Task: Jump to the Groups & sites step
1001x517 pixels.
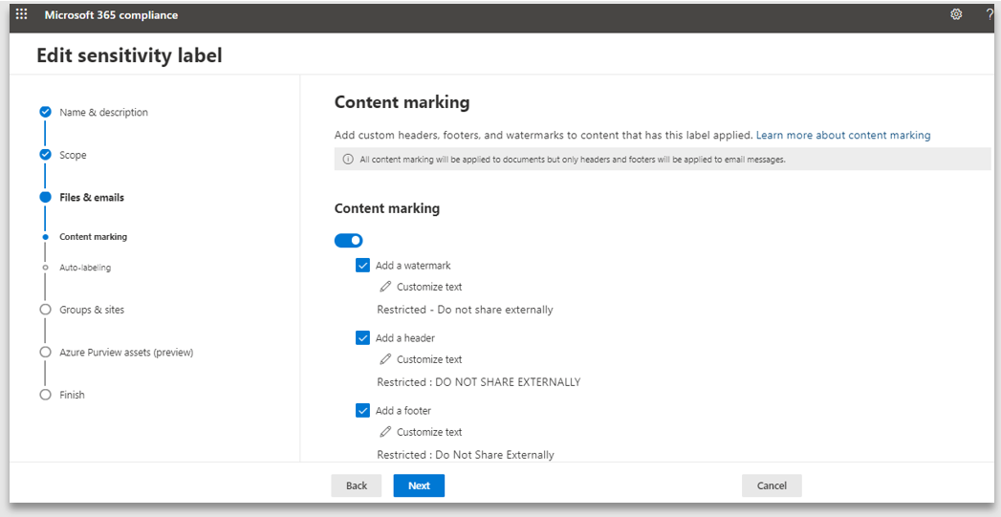Action: (92, 310)
